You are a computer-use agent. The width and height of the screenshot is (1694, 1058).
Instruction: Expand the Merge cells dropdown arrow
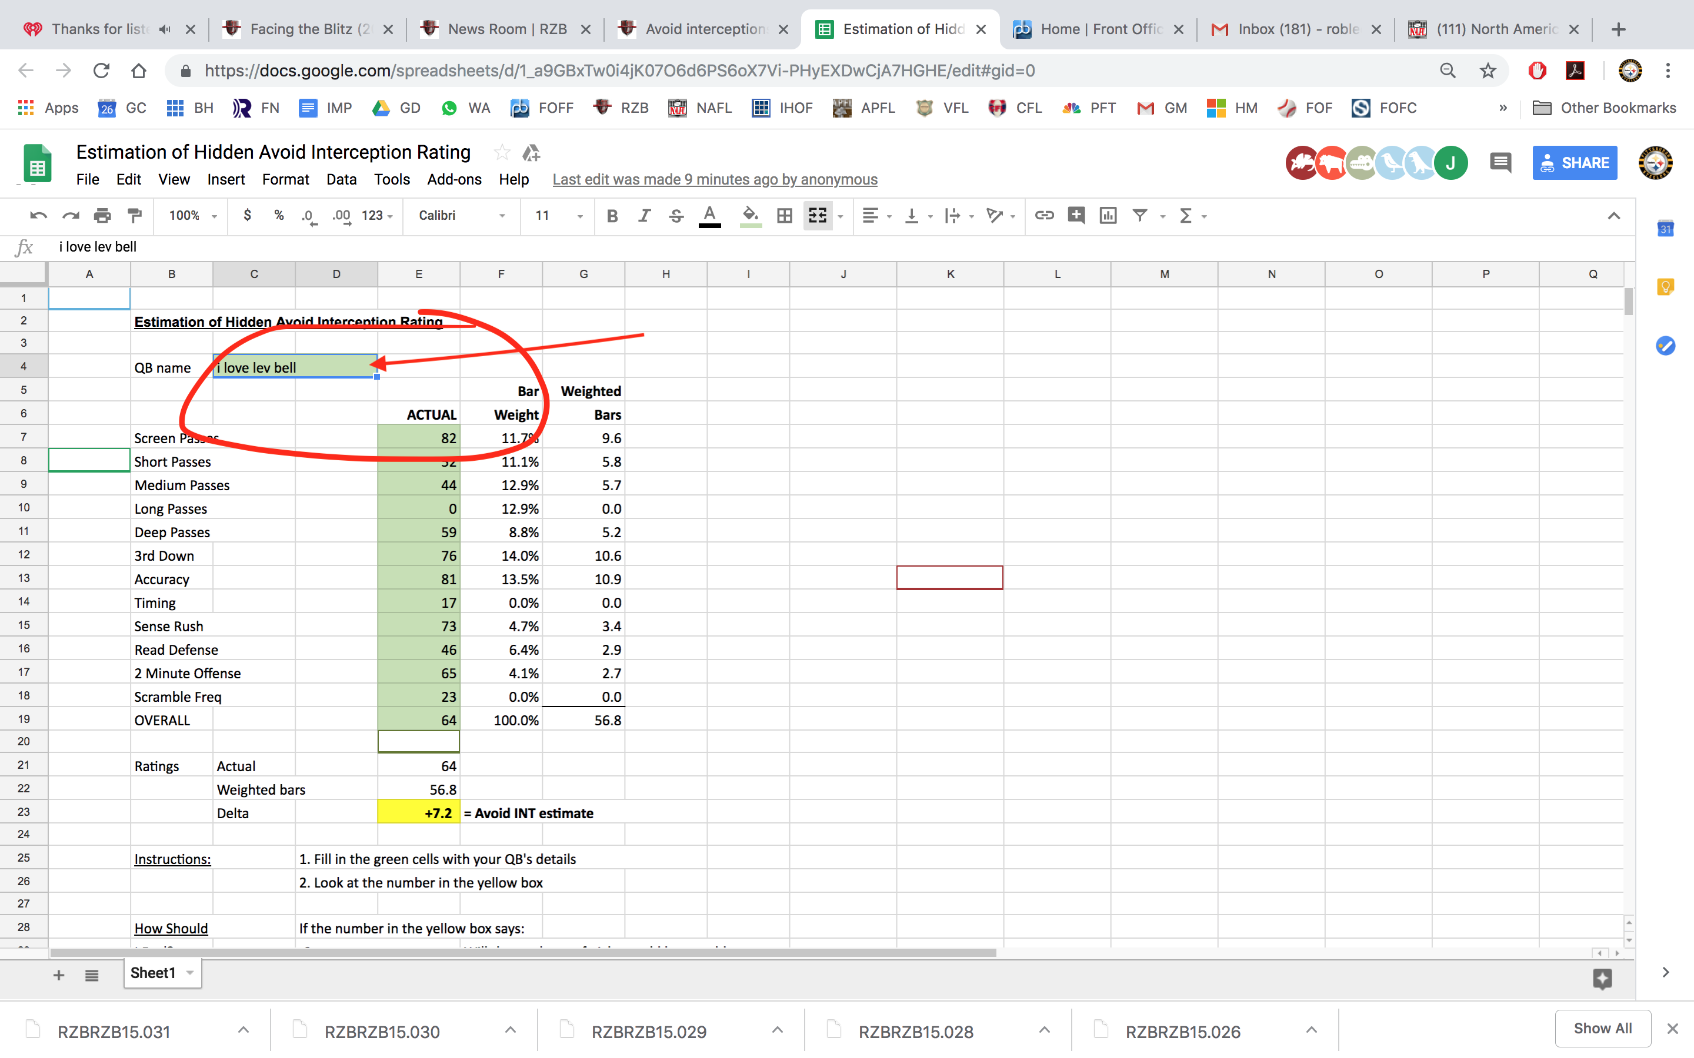click(840, 216)
